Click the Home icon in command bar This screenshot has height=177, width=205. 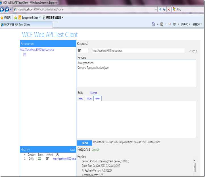[154, 24]
